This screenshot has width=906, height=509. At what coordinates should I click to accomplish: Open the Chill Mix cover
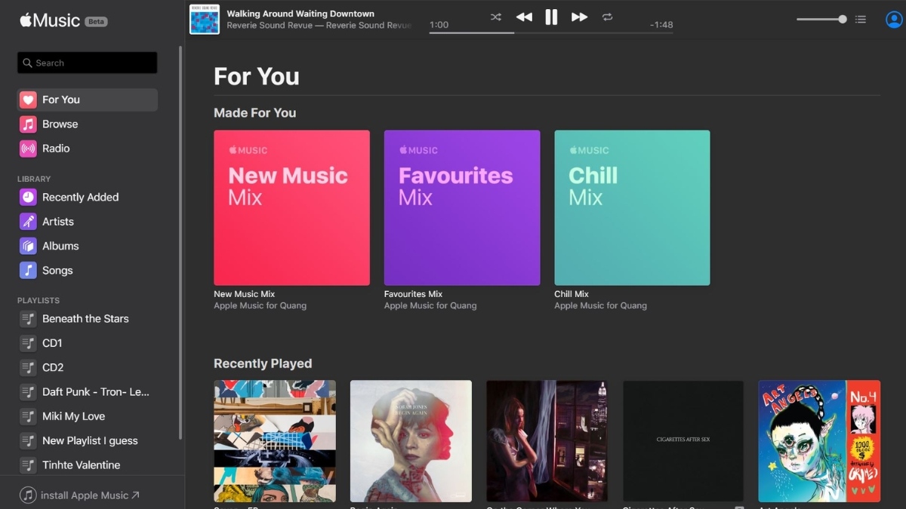pyautogui.click(x=632, y=208)
